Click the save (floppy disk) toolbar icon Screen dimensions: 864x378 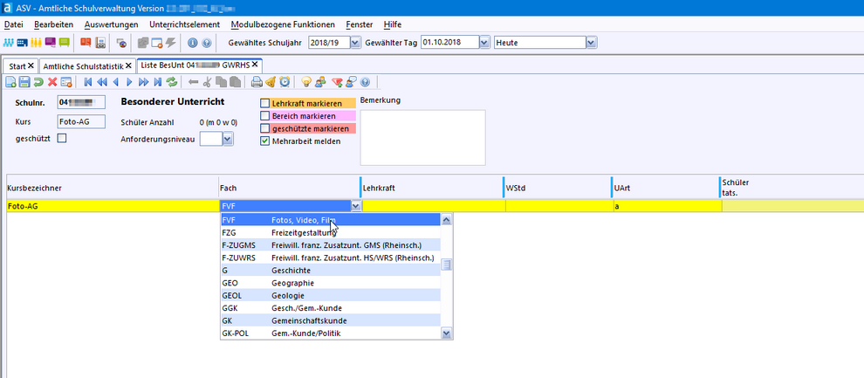pyautogui.click(x=24, y=82)
